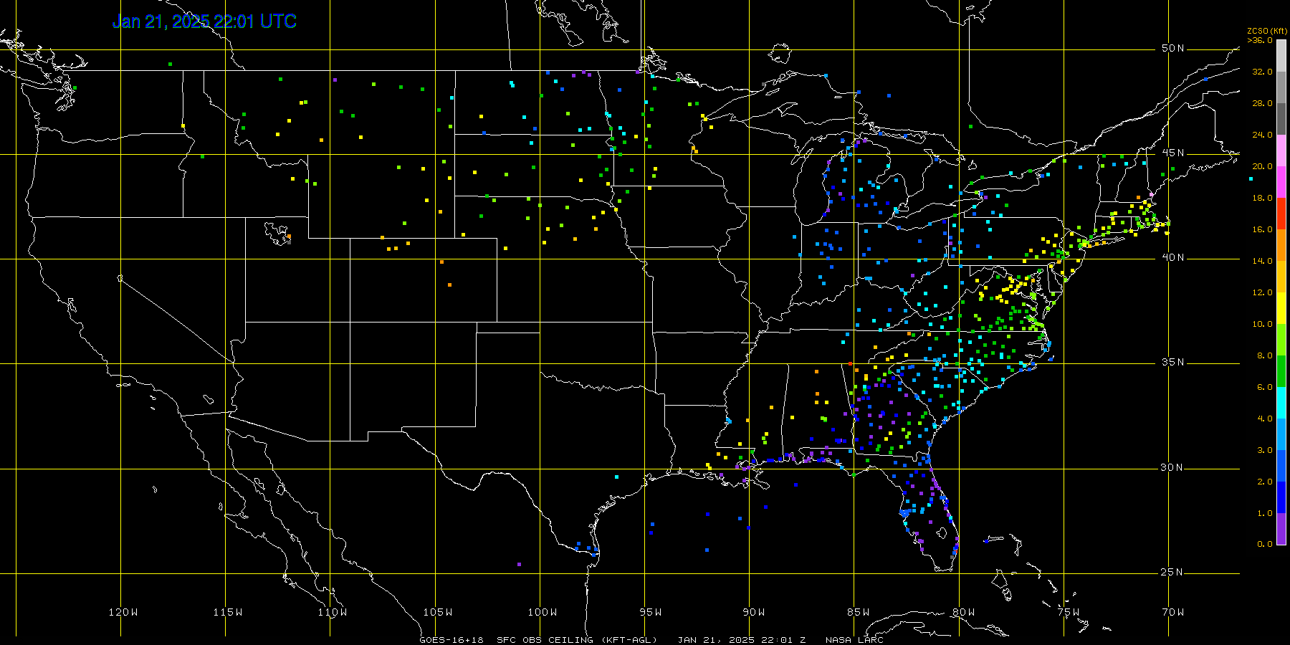Click the '100W' longitude label

click(x=543, y=612)
